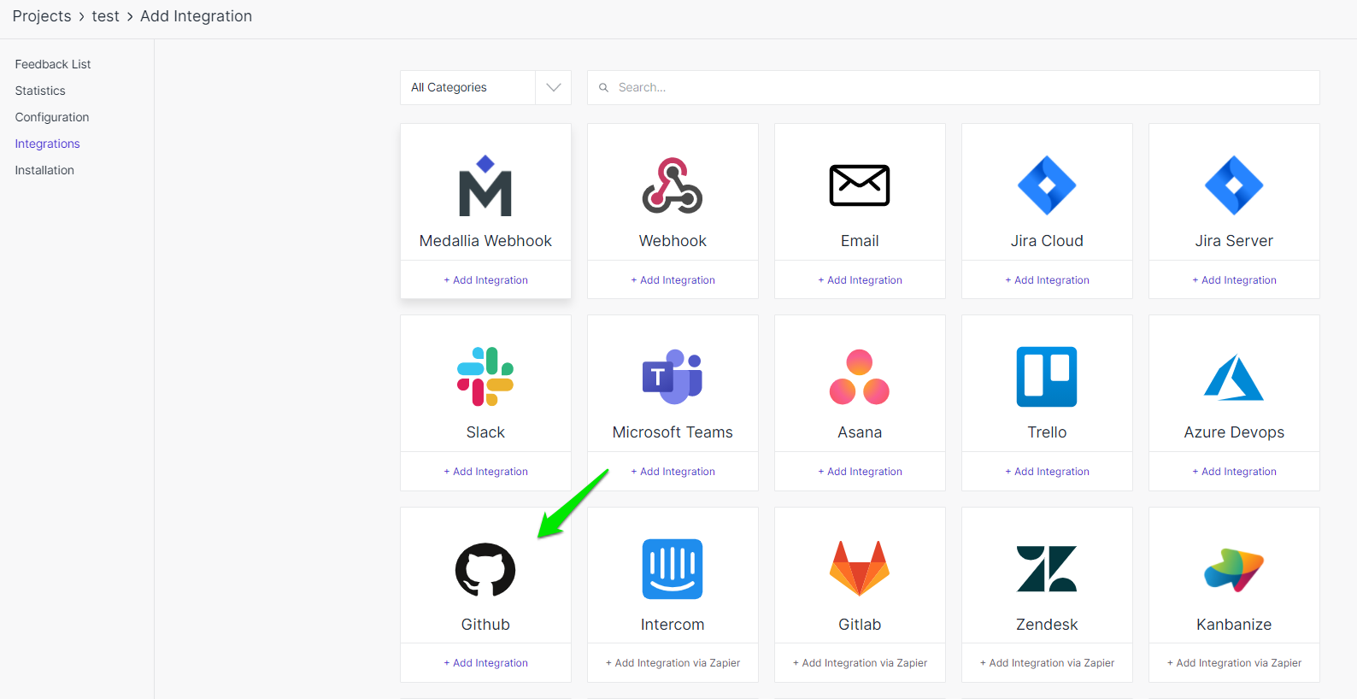1357x699 pixels.
Task: Click the Azure Devops logo icon
Action: pos(1234,377)
